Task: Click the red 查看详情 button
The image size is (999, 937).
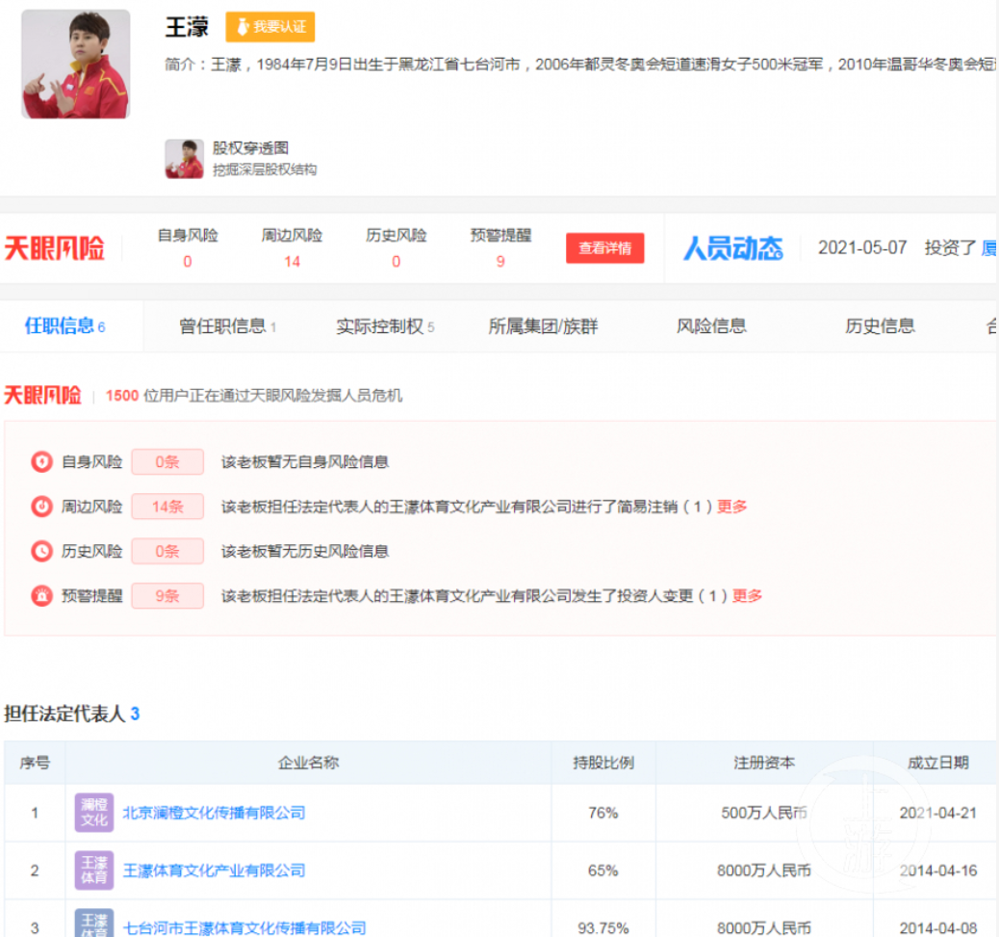Action: [604, 247]
